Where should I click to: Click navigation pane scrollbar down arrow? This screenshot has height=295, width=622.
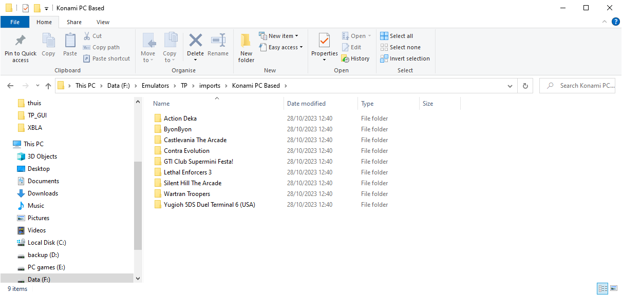coord(138,278)
